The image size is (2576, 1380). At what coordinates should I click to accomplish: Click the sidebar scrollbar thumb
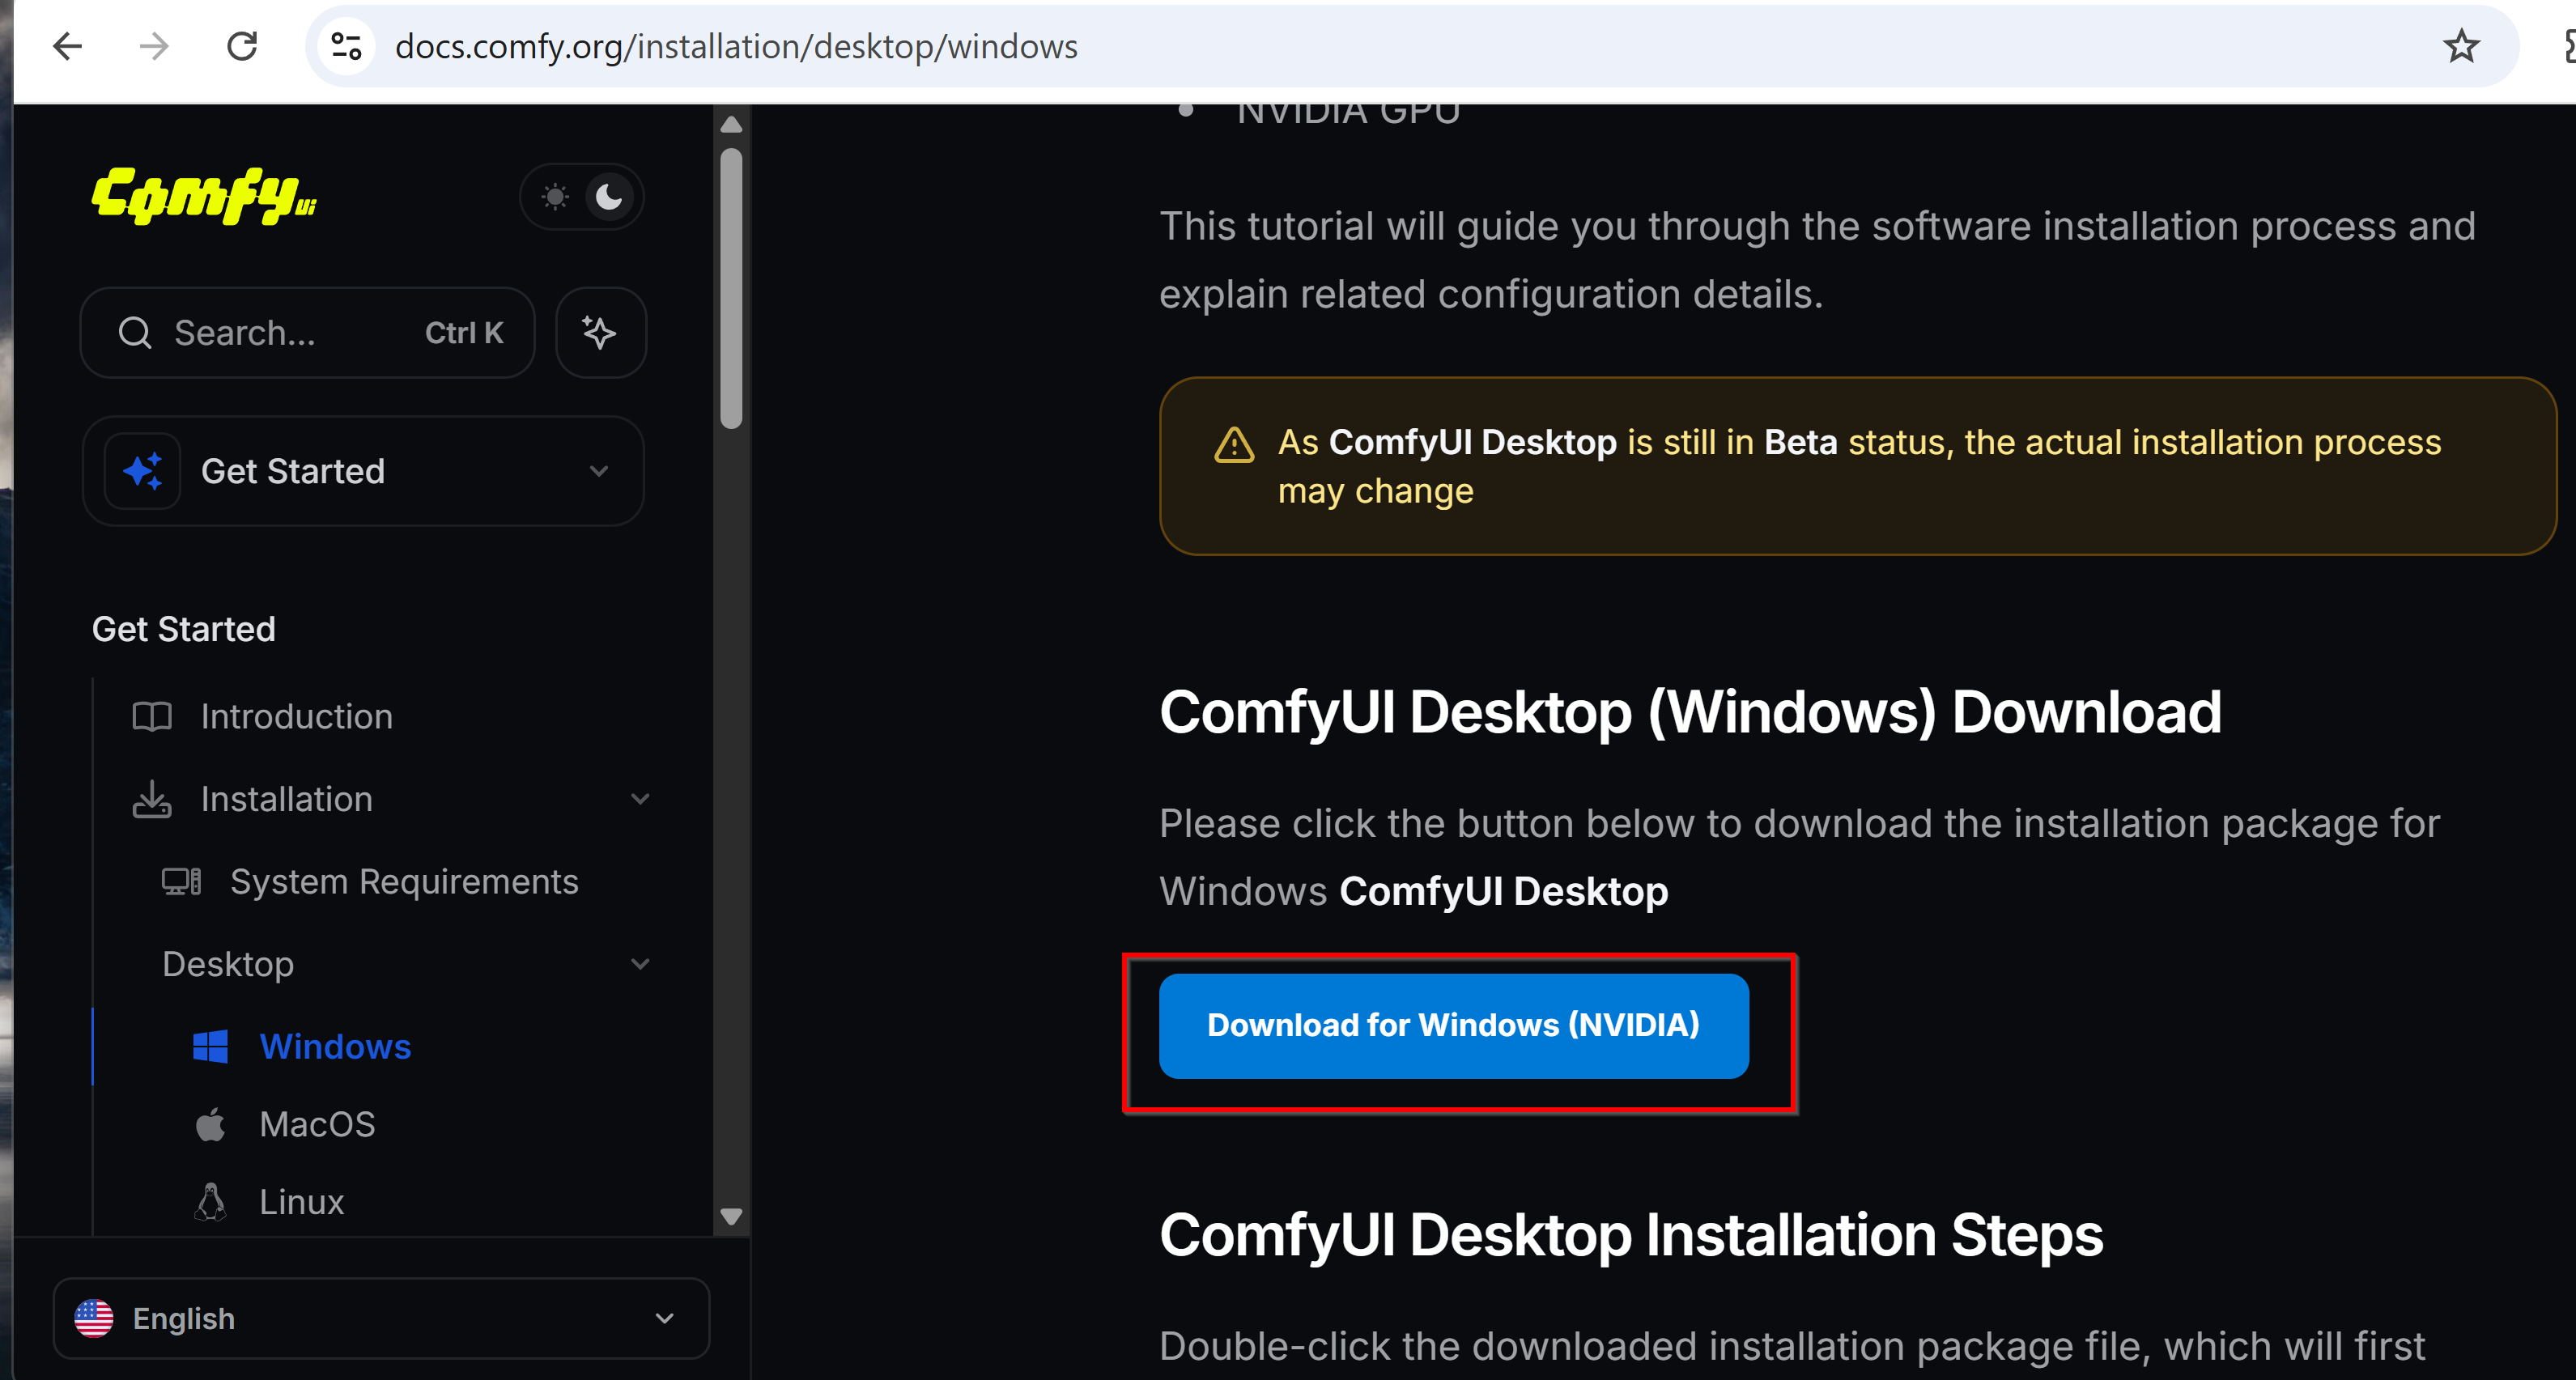731,288
